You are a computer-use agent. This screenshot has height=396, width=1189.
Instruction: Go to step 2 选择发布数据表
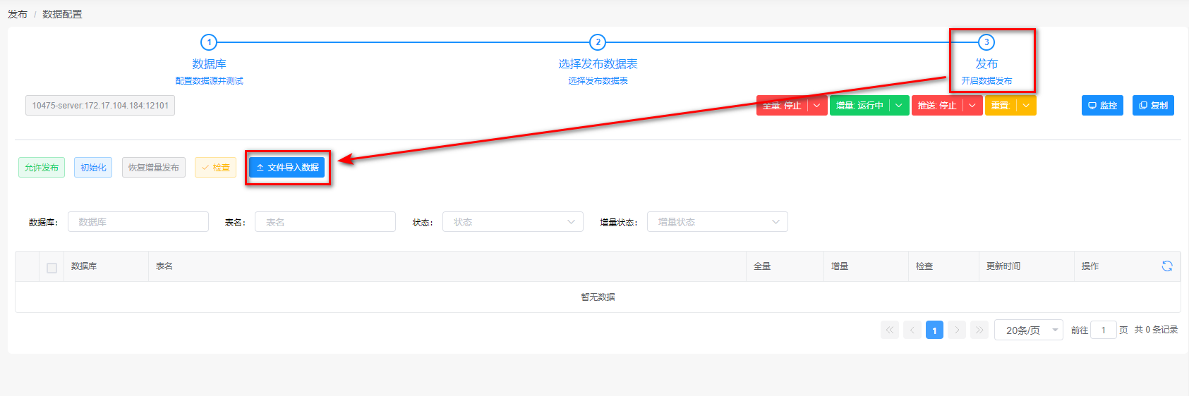[598, 42]
